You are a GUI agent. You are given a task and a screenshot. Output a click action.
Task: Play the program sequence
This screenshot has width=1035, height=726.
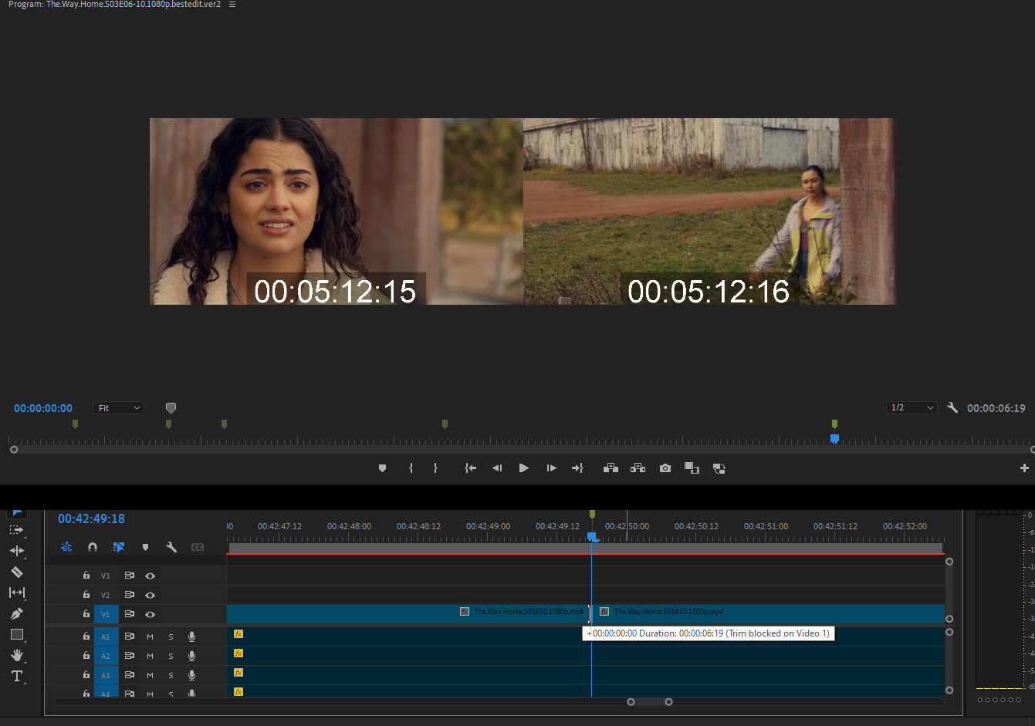[x=524, y=468]
